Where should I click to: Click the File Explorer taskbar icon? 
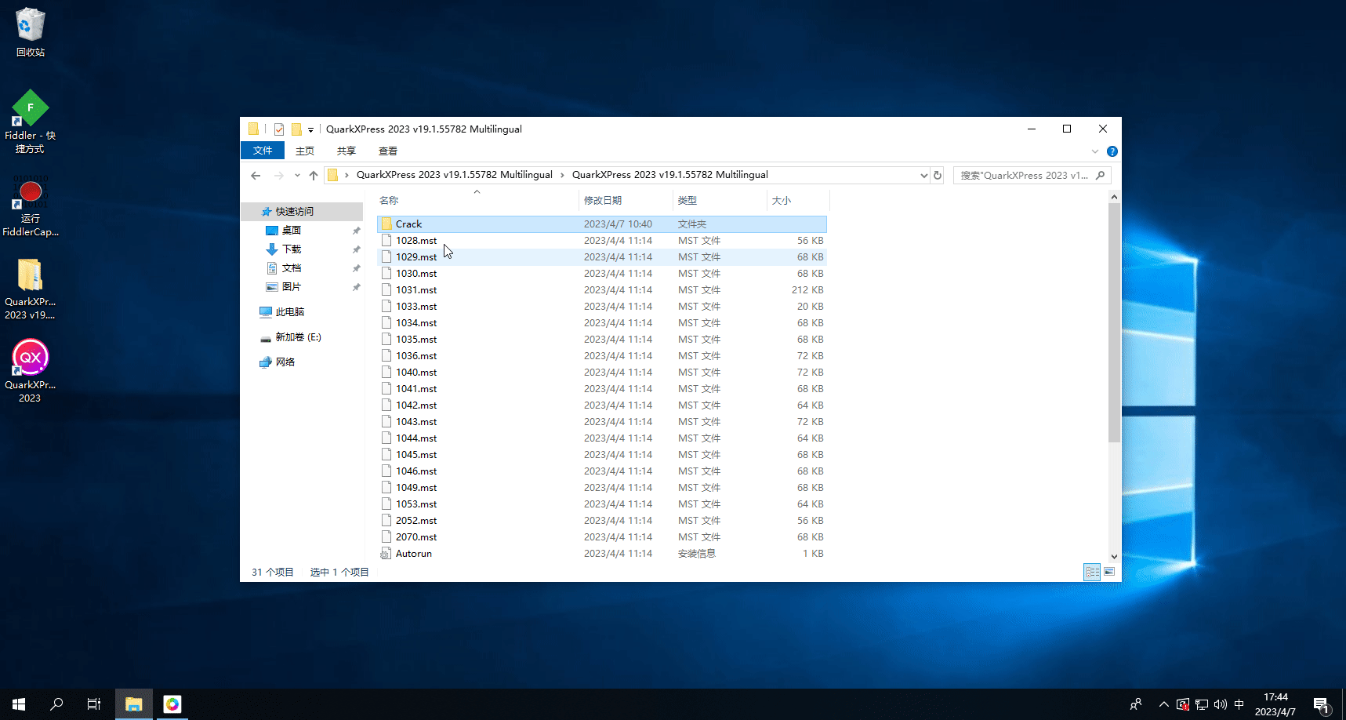(134, 704)
